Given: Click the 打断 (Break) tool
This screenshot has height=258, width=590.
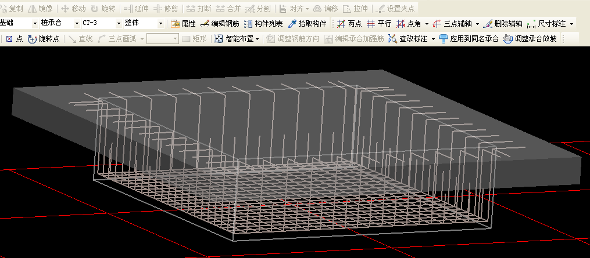Looking at the screenshot, I should [x=199, y=8].
